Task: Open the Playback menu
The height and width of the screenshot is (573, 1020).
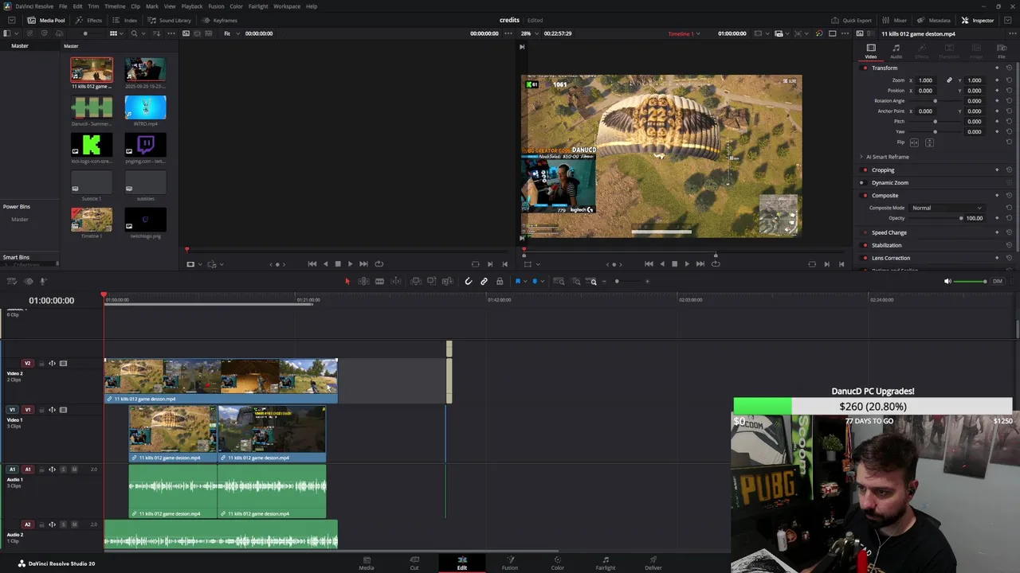Action: [192, 6]
